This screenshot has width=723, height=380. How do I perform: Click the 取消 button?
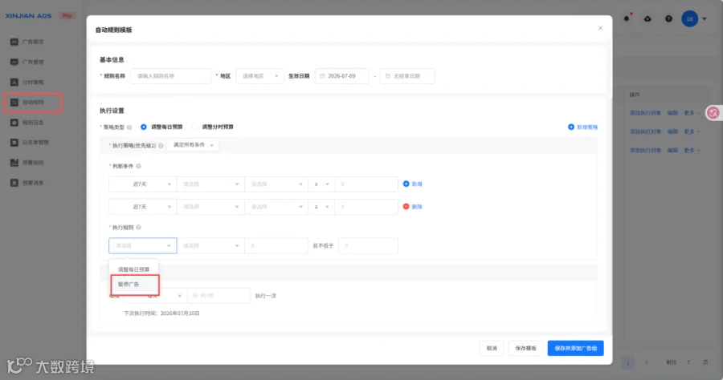492,348
